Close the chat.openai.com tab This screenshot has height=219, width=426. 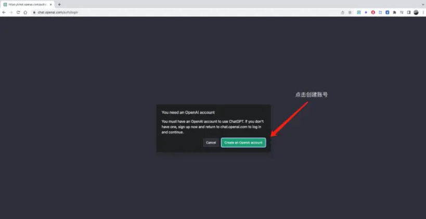(x=50, y=4)
